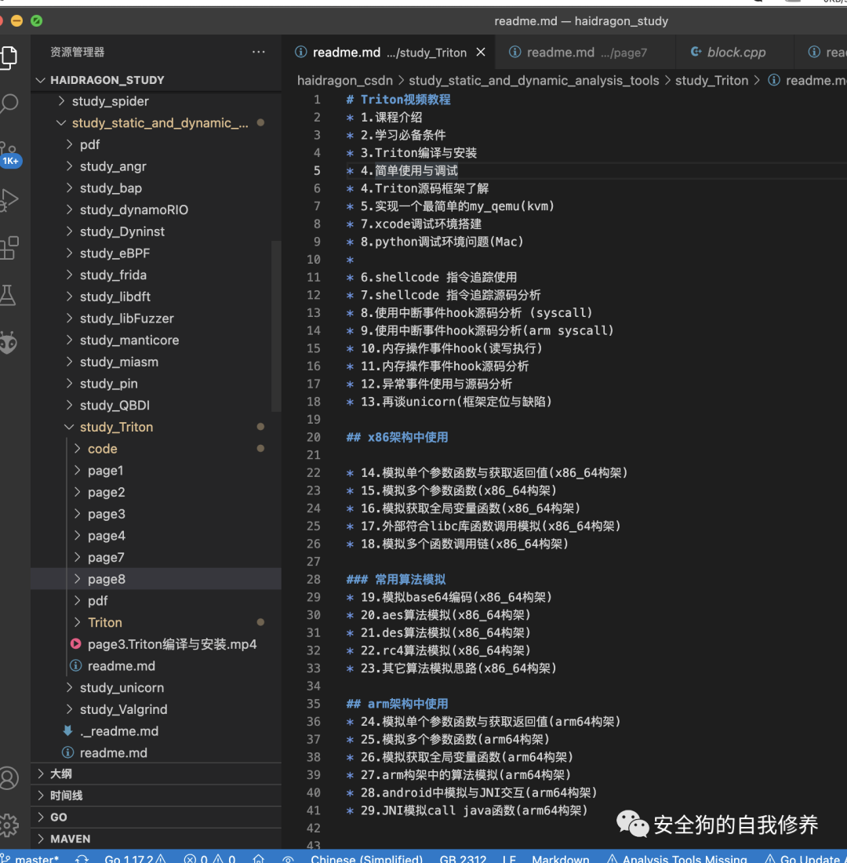
Task: Click study_Triton in the breadcrumb
Action: coord(711,80)
